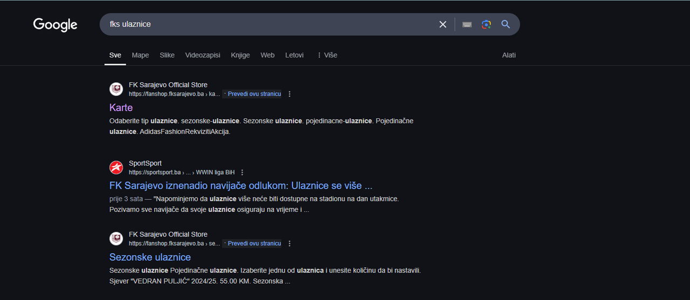This screenshot has height=300, width=690.
Task: Open the on-screen keyboard input tool
Action: coord(467,24)
